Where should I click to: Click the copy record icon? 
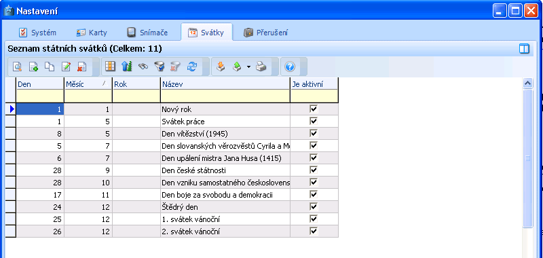coord(50,67)
